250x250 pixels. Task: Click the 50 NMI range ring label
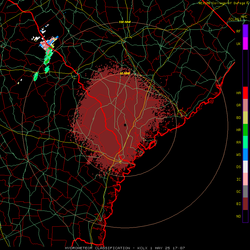click(x=125, y=74)
